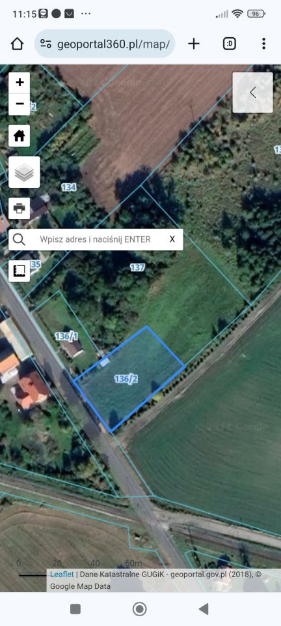
Task: Open the browser tab switcher
Action: (229, 44)
